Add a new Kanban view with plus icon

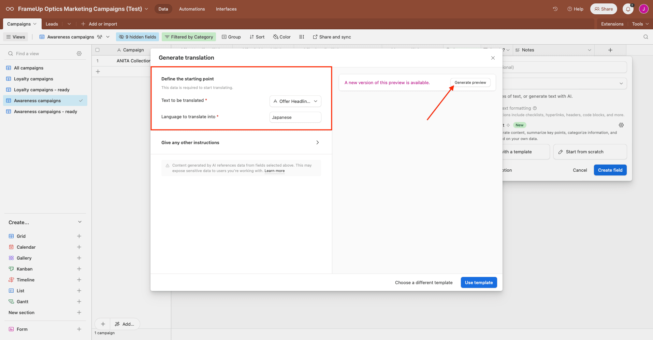point(79,269)
